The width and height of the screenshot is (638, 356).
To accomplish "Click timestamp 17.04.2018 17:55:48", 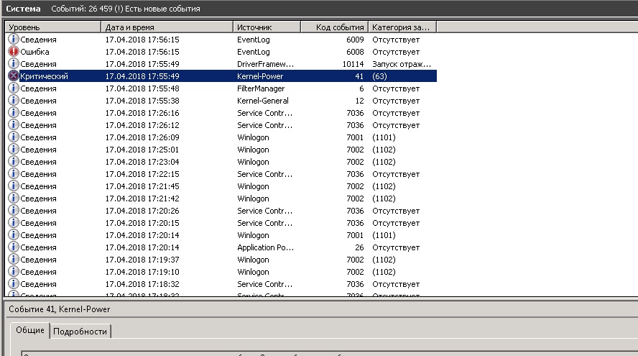I will (x=142, y=88).
